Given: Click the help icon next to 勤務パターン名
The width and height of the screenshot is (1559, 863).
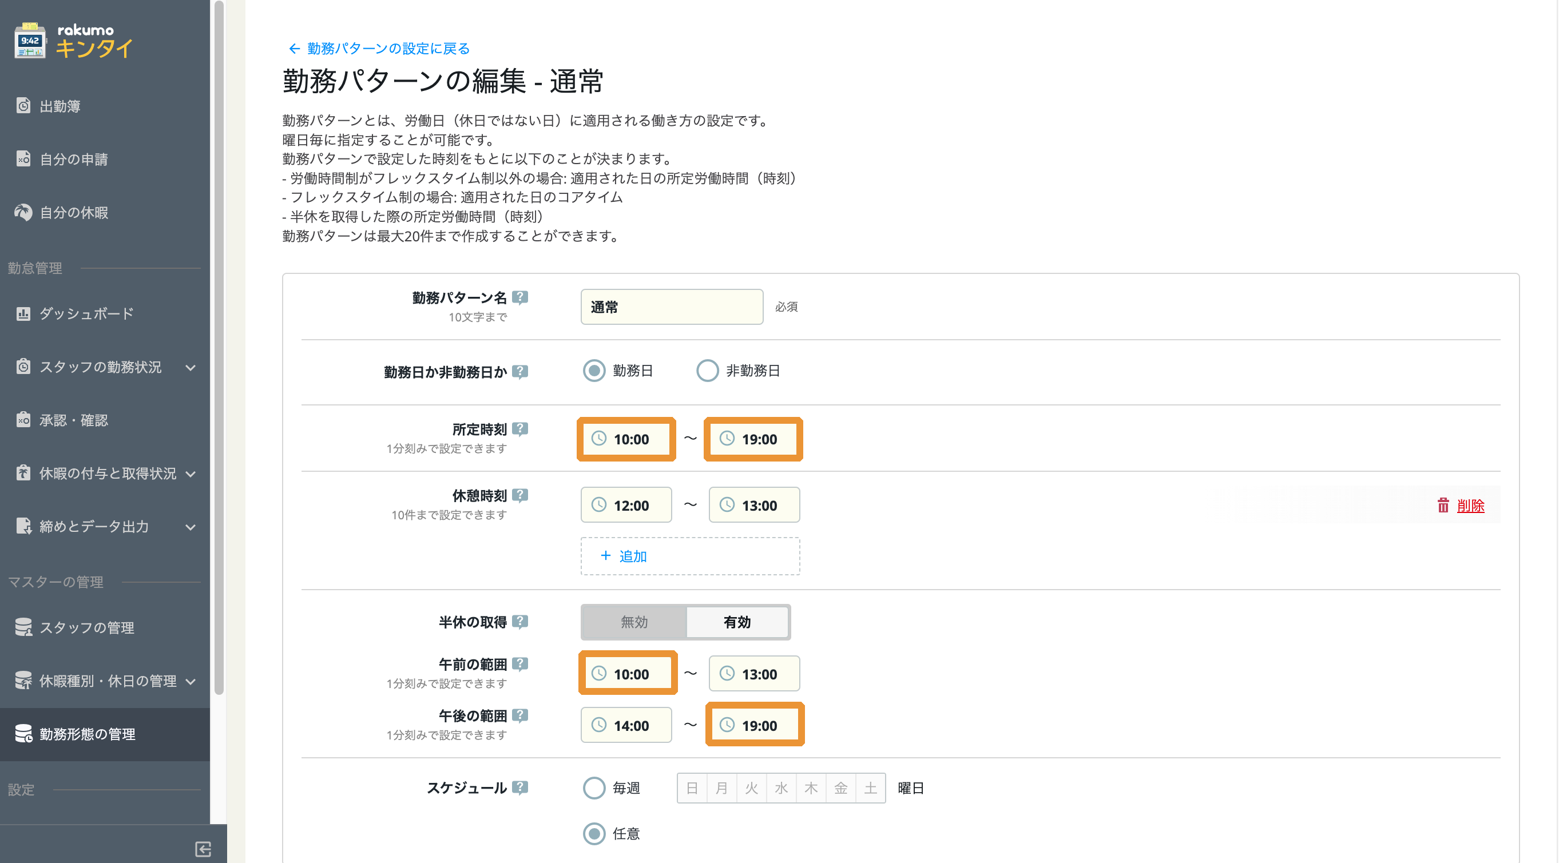Looking at the screenshot, I should [520, 297].
